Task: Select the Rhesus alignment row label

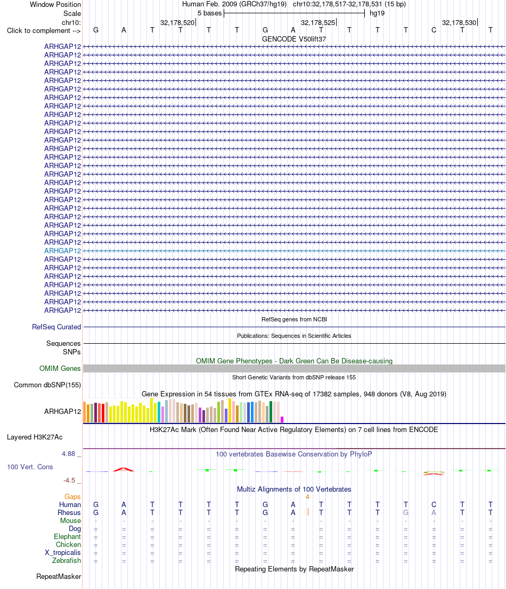Action: pyautogui.click(x=69, y=513)
